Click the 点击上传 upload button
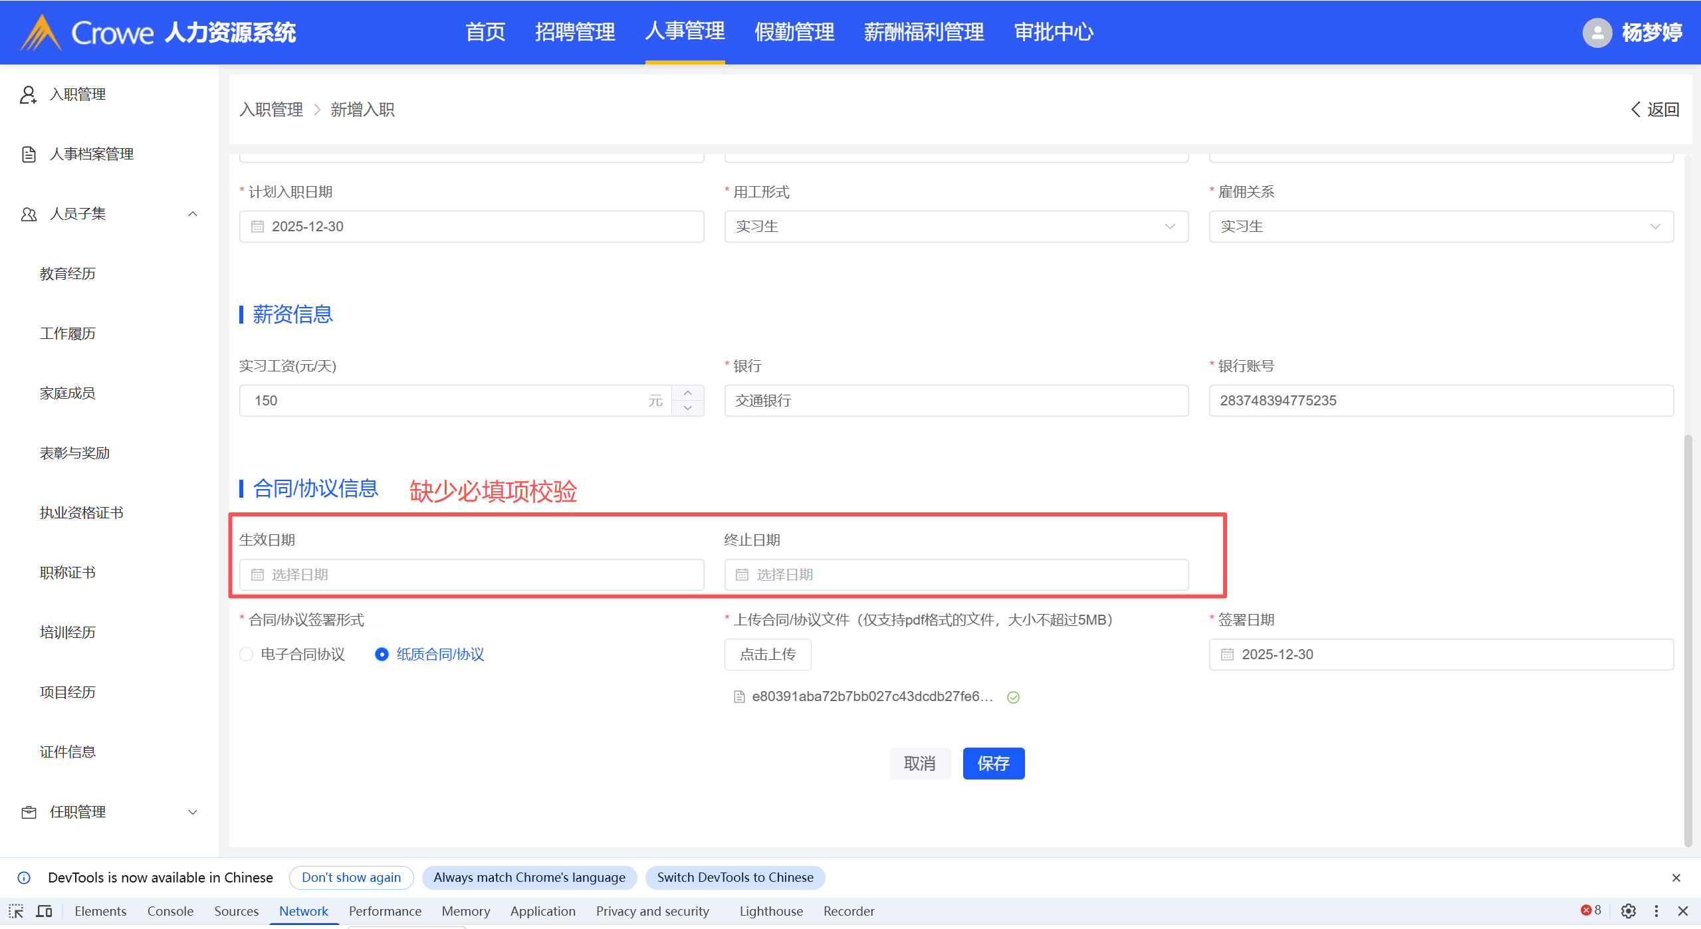This screenshot has width=1701, height=929. [x=767, y=655]
